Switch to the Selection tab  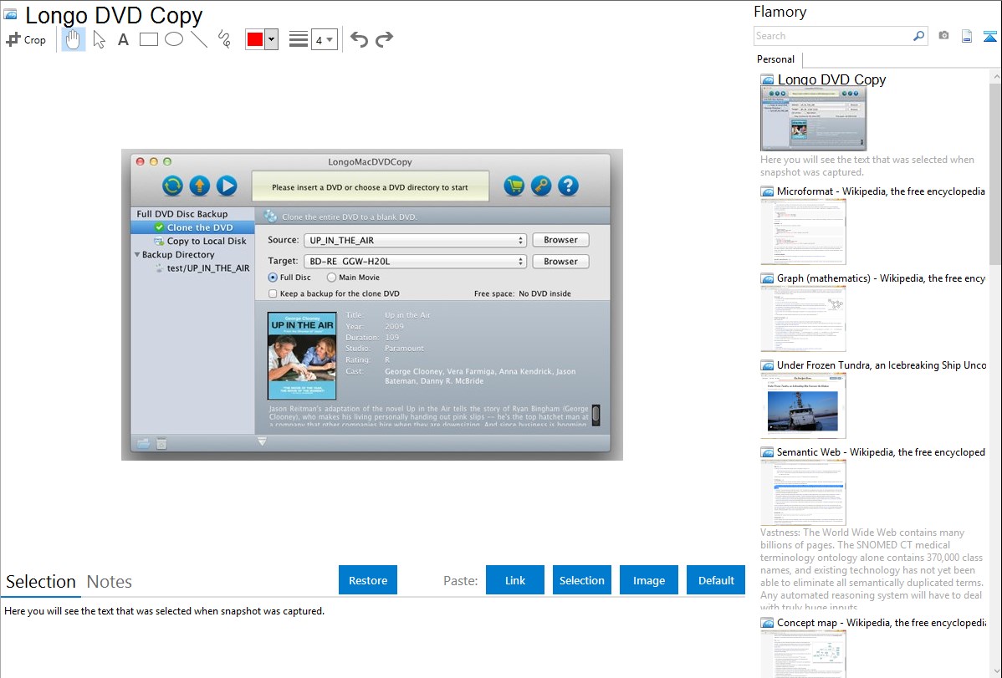[x=41, y=582]
